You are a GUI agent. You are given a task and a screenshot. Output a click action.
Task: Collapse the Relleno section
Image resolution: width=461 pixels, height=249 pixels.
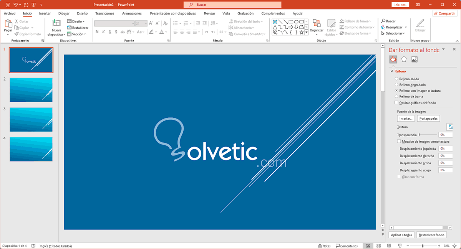[392, 71]
